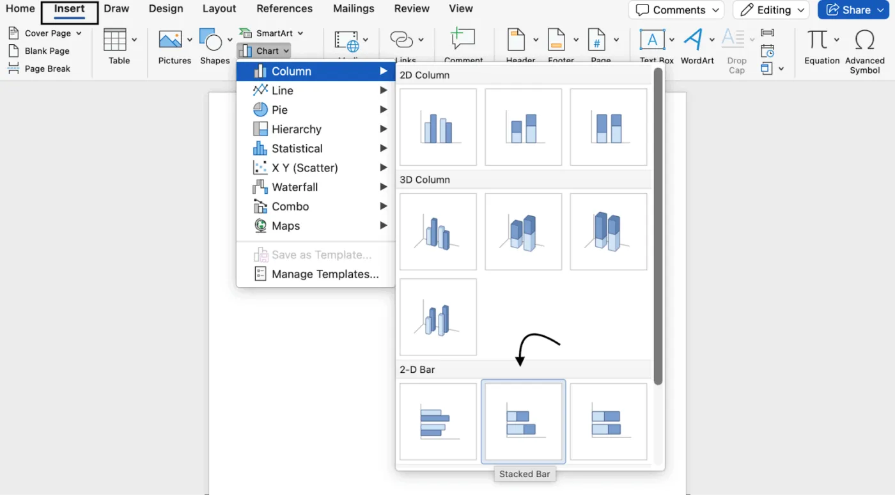Screen dimensions: 895x495
Task: Insert a Page Break
Action: (x=40, y=68)
